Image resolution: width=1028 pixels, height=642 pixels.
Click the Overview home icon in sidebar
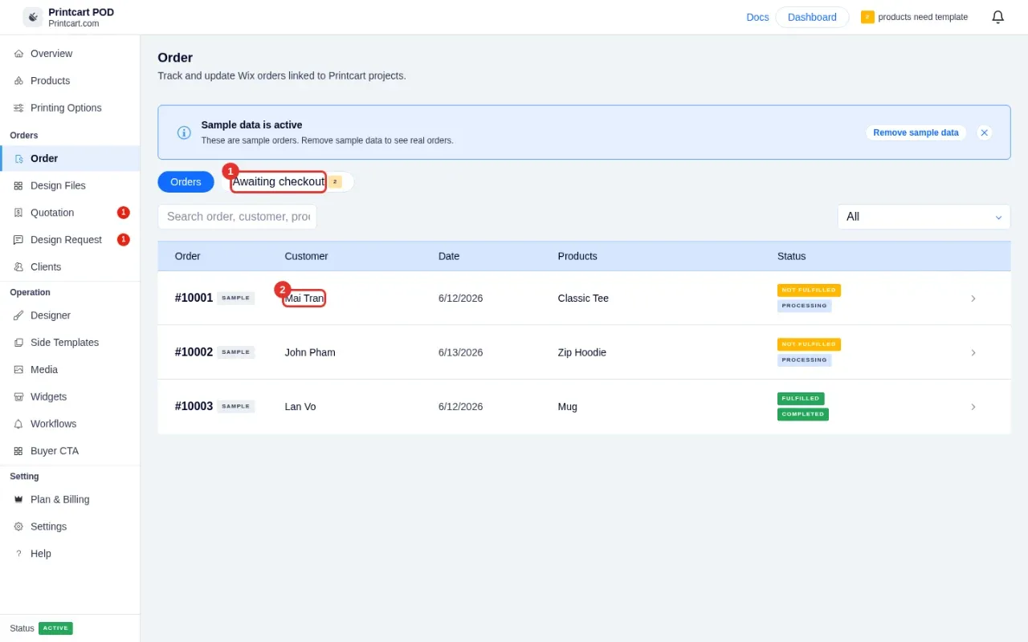click(x=18, y=54)
